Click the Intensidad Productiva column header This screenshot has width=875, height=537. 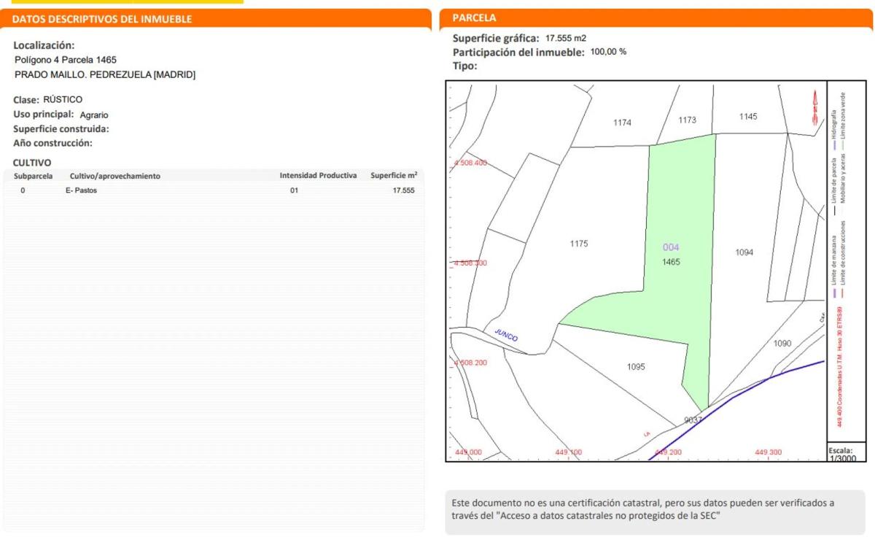318,176
